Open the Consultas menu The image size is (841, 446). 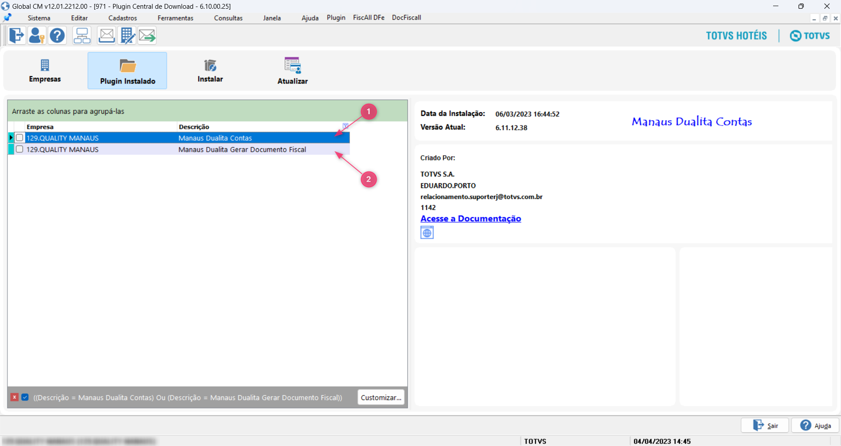click(228, 18)
